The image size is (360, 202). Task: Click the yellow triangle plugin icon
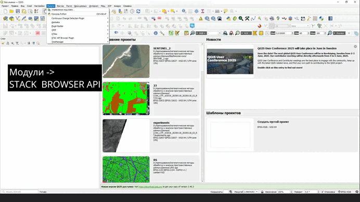click(x=201, y=19)
